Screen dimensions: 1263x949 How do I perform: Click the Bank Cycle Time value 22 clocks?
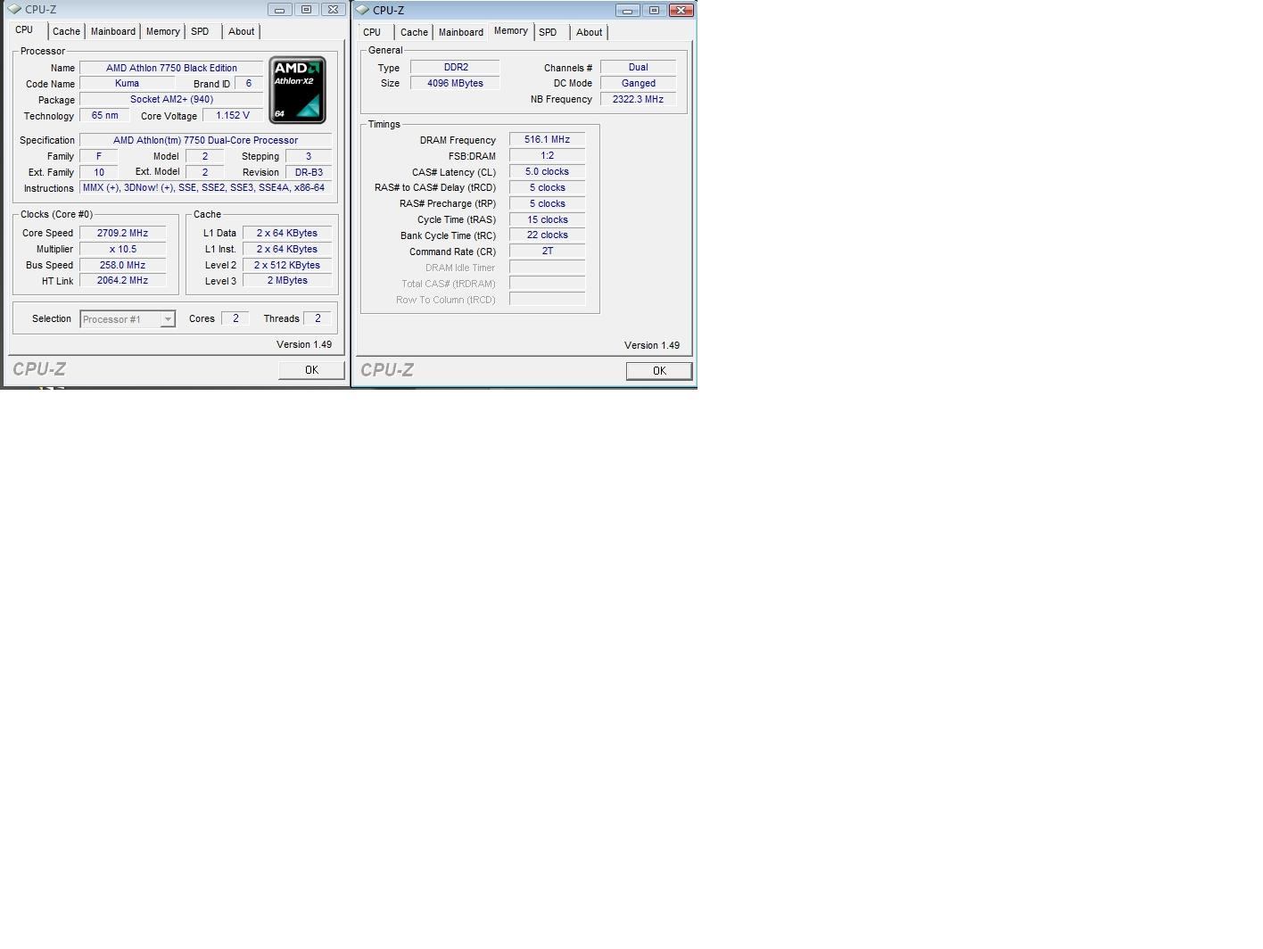coord(548,235)
